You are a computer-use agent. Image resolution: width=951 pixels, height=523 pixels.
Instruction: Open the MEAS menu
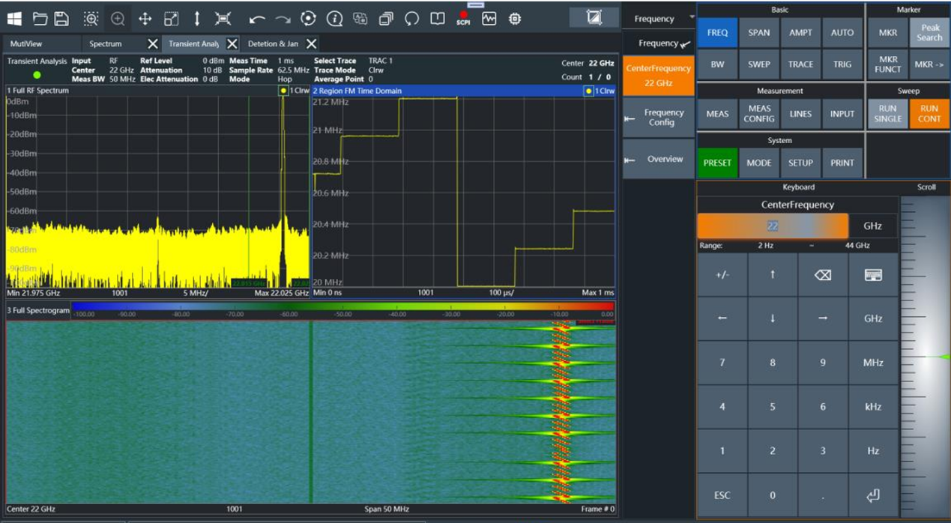[717, 114]
